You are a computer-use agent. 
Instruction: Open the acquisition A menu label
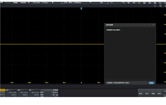[x=53, y=3]
